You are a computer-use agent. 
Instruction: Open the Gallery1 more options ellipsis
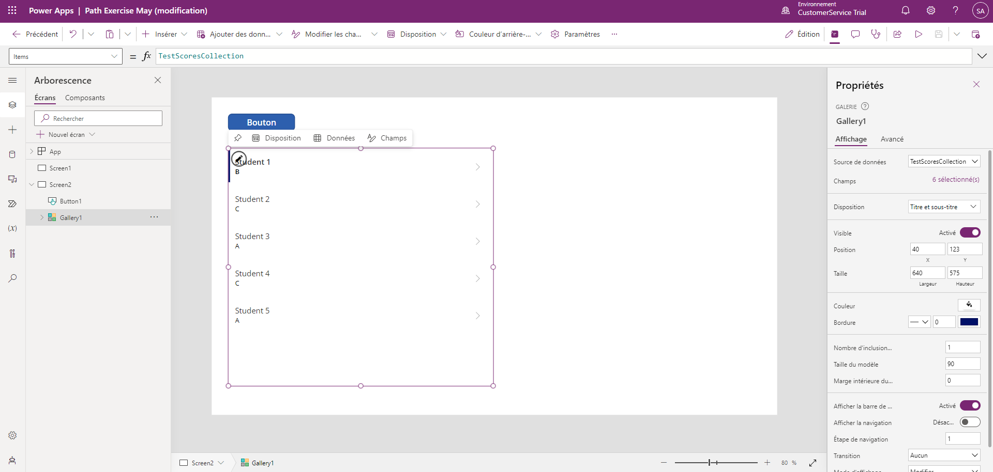pyautogui.click(x=154, y=217)
